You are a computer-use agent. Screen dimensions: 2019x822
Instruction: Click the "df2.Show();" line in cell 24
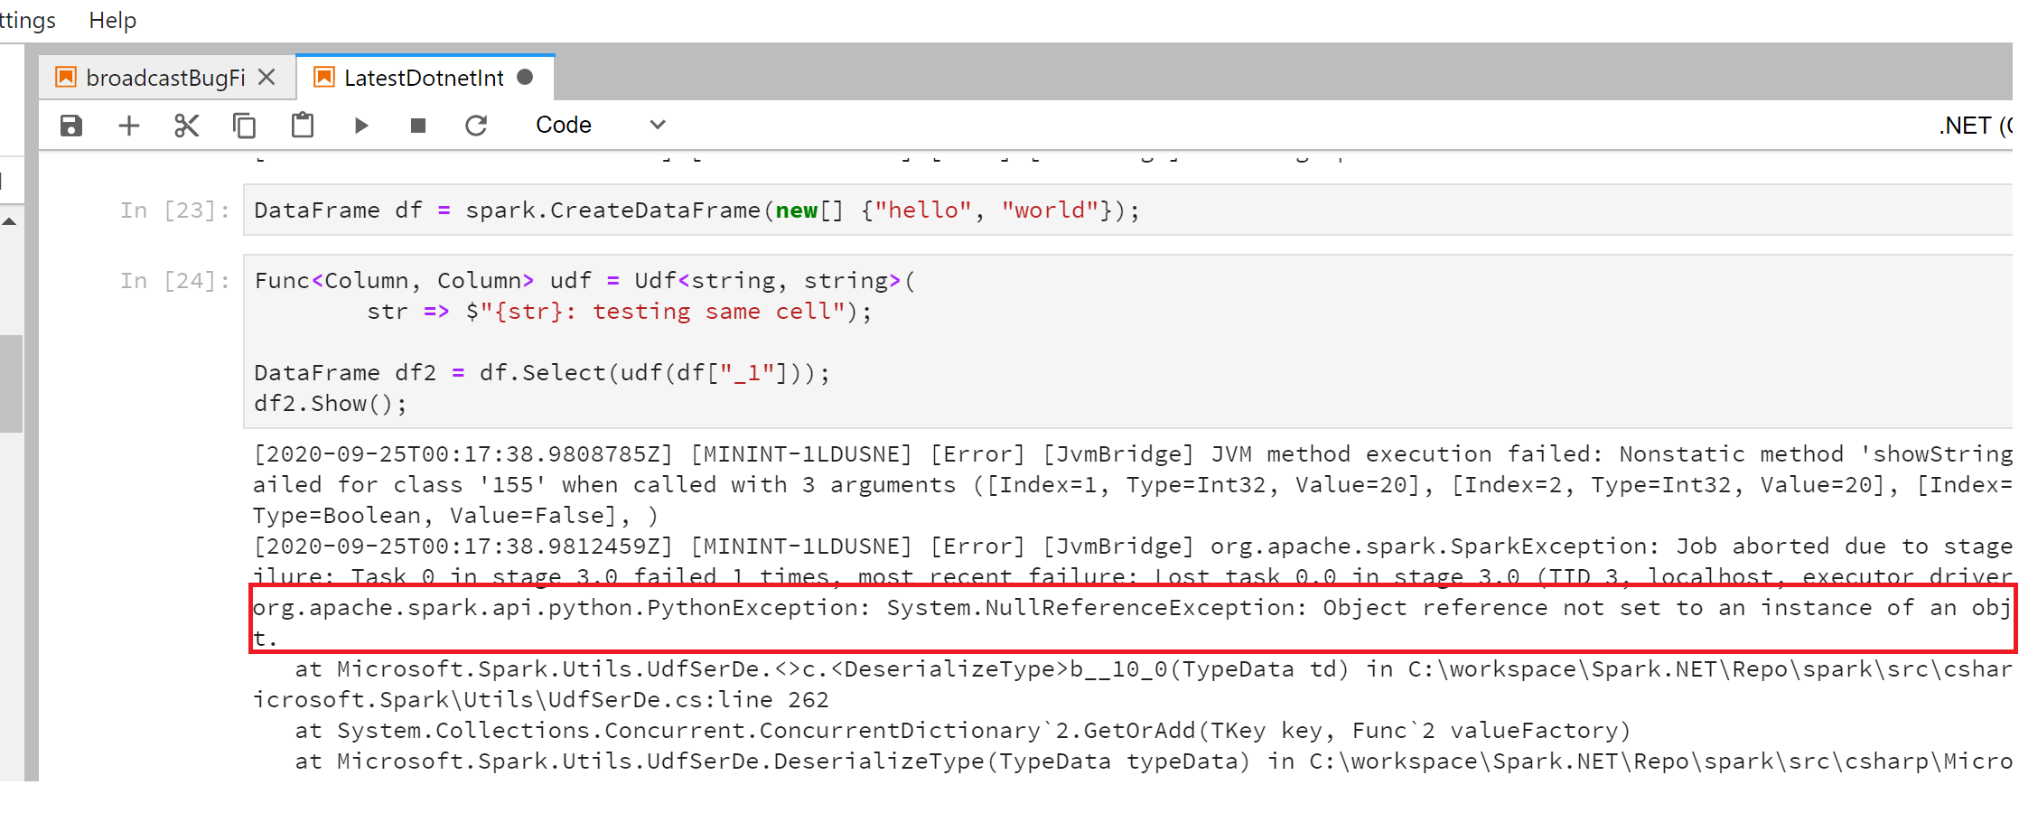pyautogui.click(x=331, y=404)
